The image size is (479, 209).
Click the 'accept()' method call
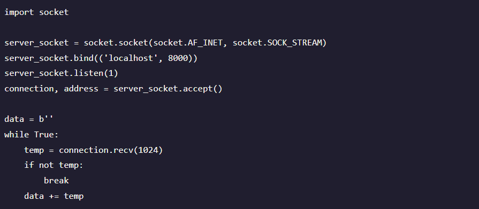coord(203,89)
